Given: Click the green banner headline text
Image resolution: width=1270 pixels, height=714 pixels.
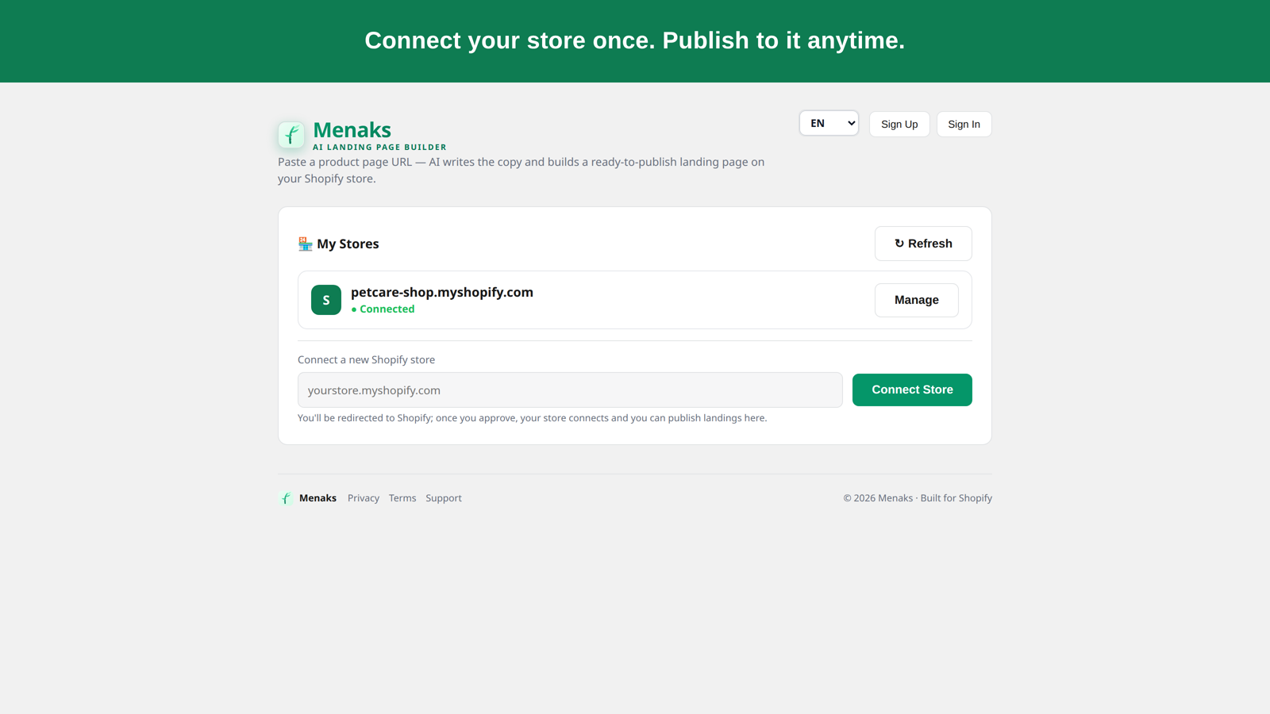Looking at the screenshot, I should pyautogui.click(x=635, y=40).
